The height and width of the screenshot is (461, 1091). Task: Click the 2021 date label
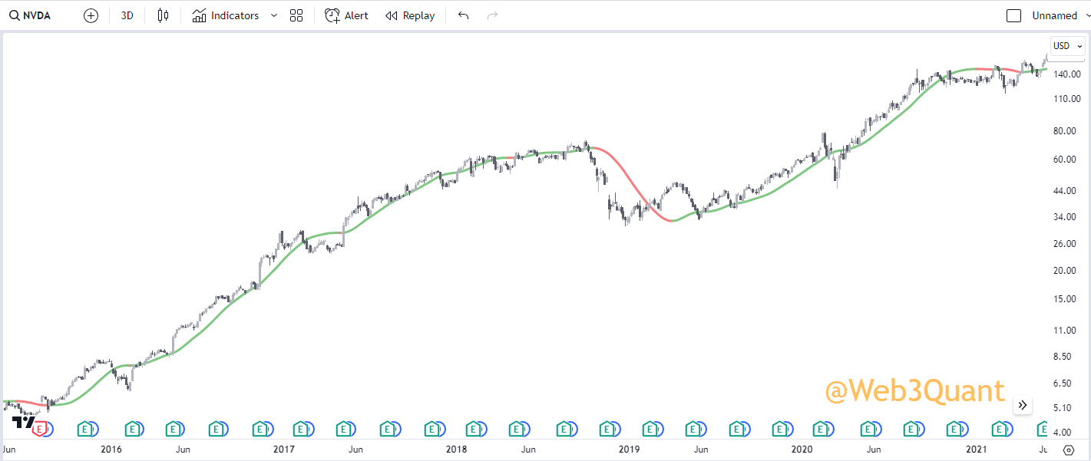(x=976, y=449)
